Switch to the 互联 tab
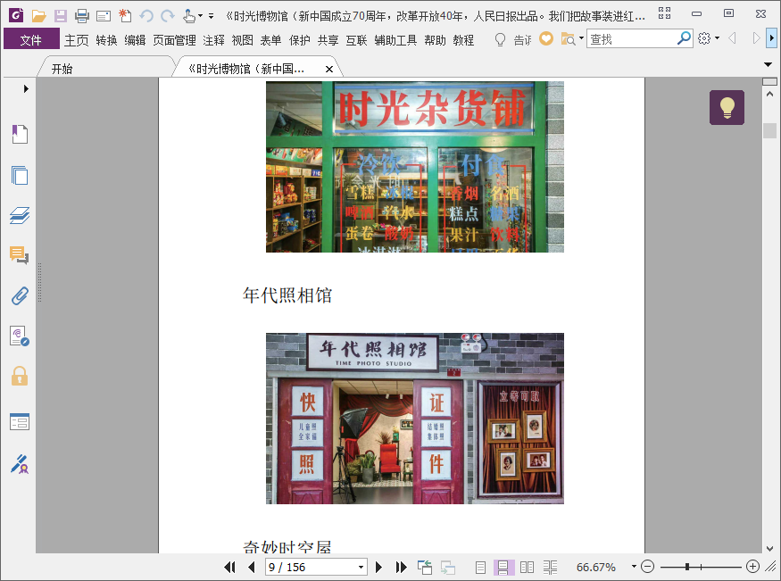Viewport: 781px width, 581px height. [x=357, y=40]
